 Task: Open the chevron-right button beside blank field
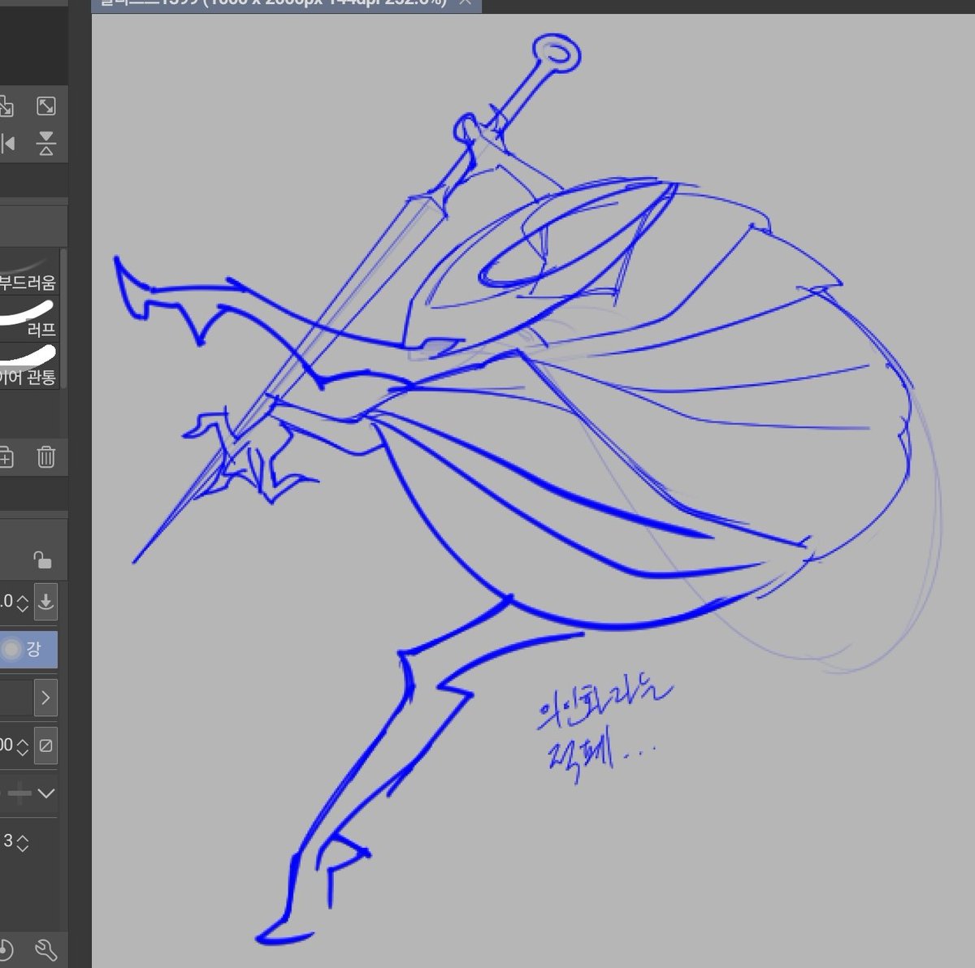click(x=45, y=698)
